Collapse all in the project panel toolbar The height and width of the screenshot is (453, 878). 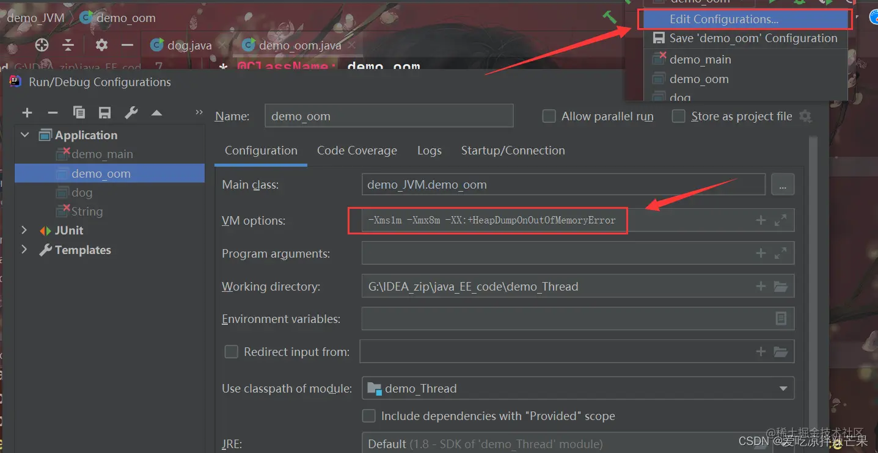pos(68,45)
